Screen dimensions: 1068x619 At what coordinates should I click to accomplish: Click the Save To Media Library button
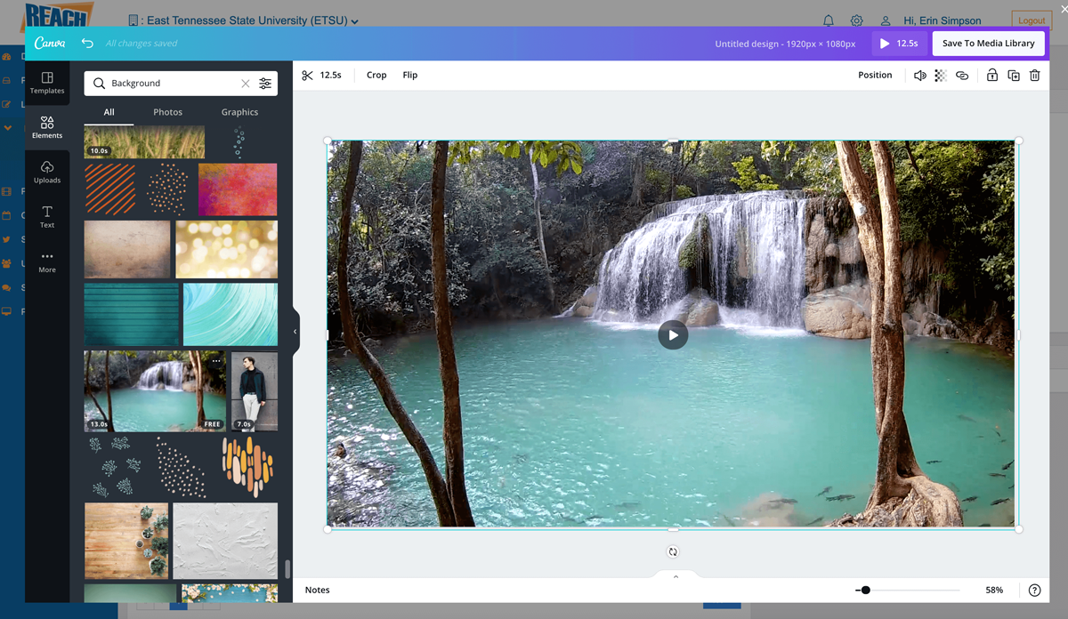[988, 43]
